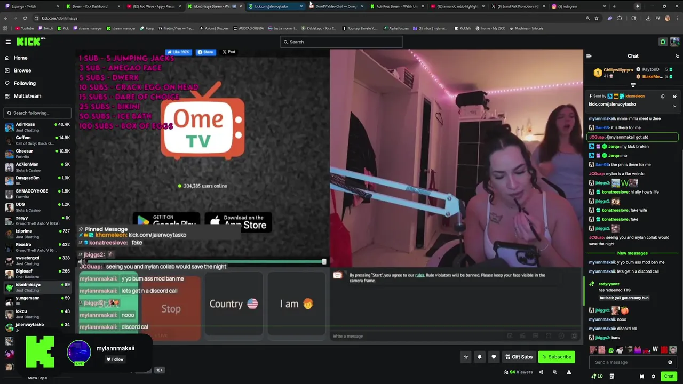Open Cuffem channel in following list
The height and width of the screenshot is (384, 683).
[x=36, y=140]
